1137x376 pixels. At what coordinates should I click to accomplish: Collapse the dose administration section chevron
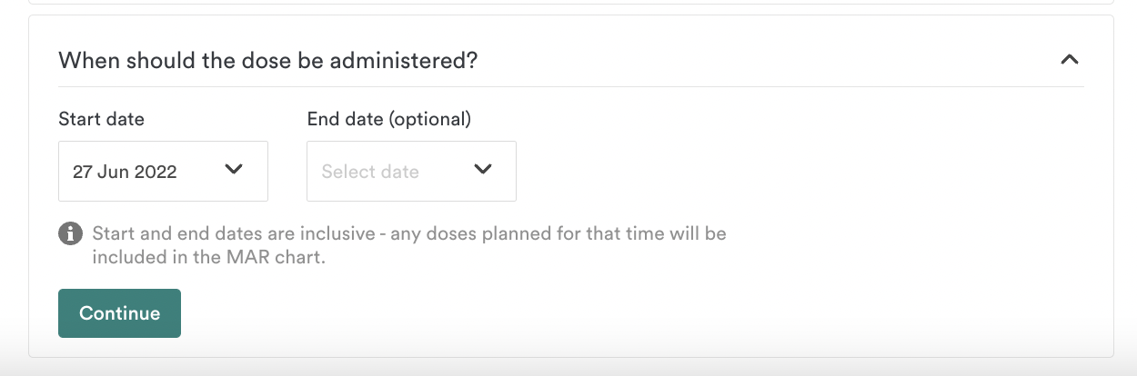(1070, 60)
